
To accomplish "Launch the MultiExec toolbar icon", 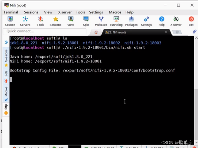I will pos(101,21).
